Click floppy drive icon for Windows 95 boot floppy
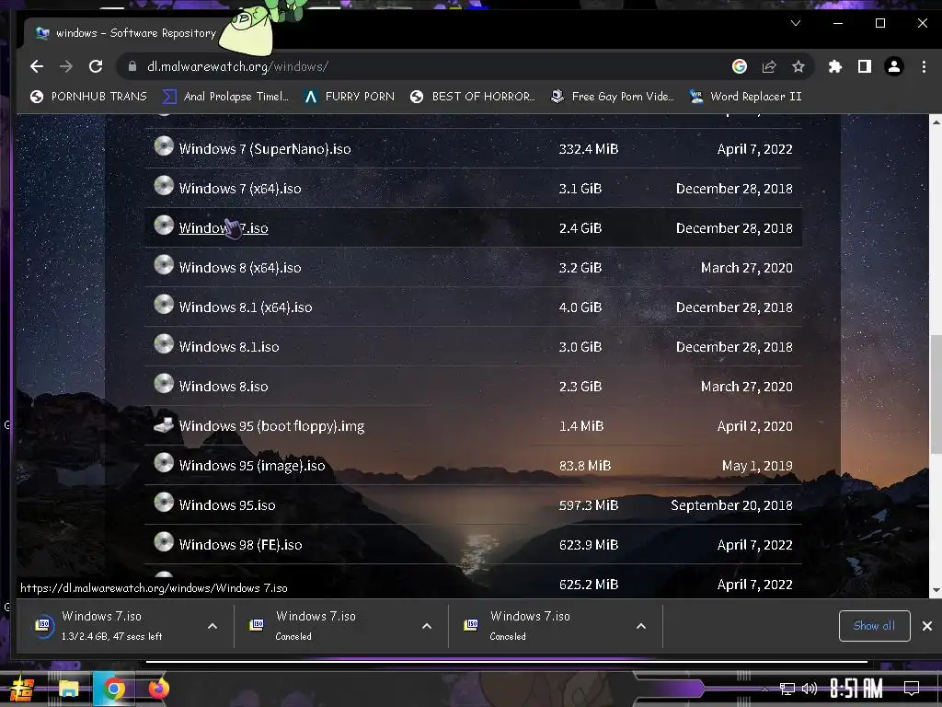The image size is (942, 707). point(164,424)
